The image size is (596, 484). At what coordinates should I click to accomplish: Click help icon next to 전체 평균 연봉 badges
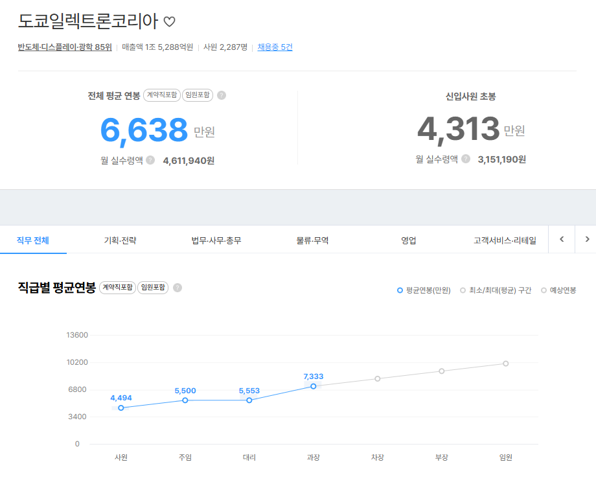click(222, 95)
